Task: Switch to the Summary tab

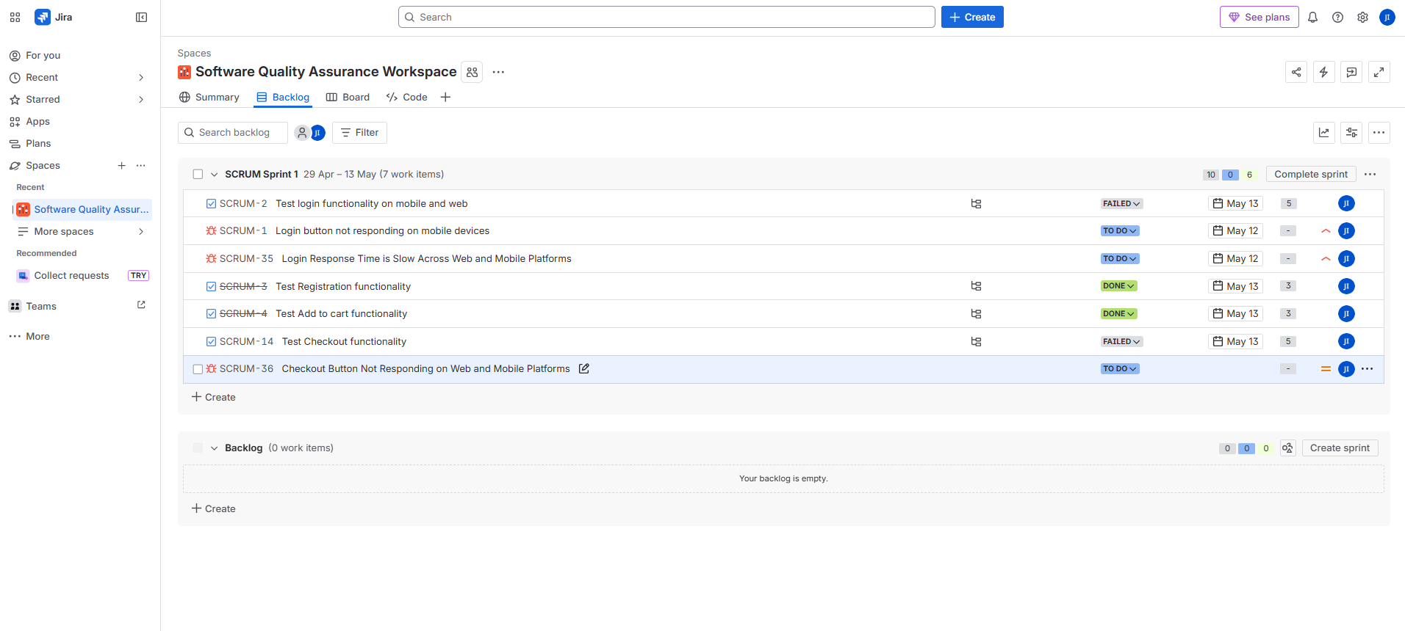Action: coord(209,97)
